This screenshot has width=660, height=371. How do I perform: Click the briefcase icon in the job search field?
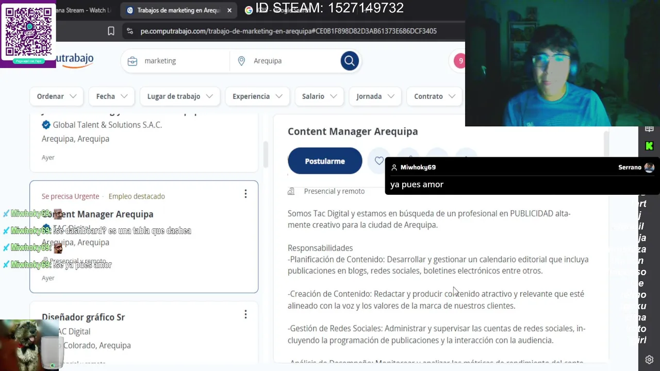click(x=133, y=61)
